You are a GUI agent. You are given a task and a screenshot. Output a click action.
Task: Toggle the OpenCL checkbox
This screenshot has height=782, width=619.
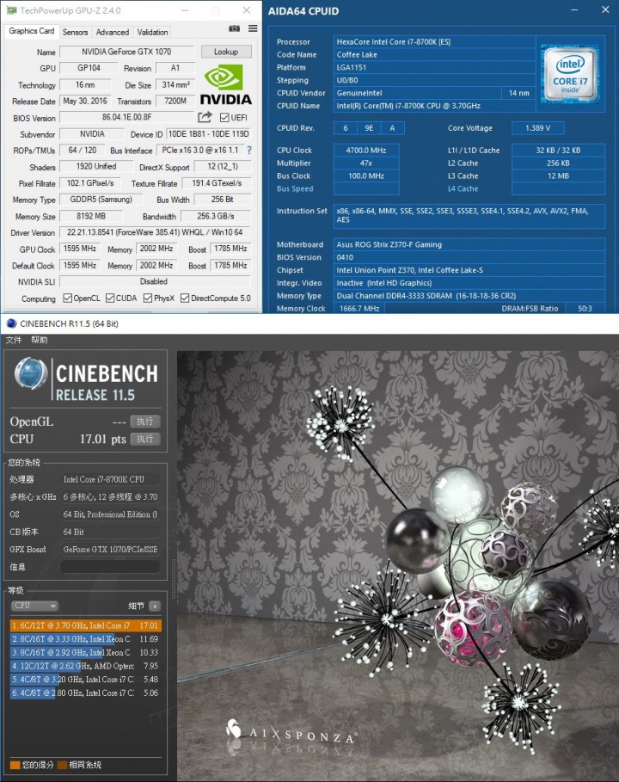(x=67, y=299)
